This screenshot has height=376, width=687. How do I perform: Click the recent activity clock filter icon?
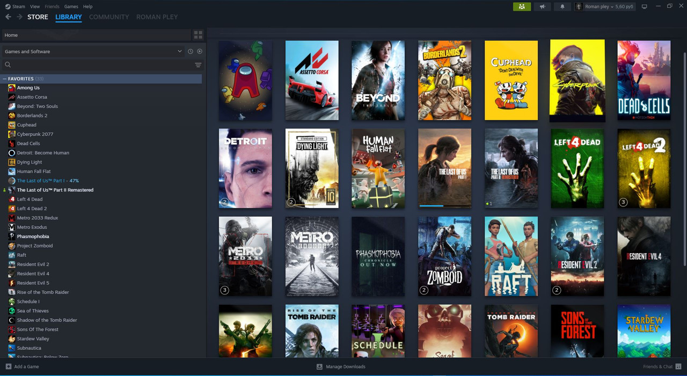point(190,51)
